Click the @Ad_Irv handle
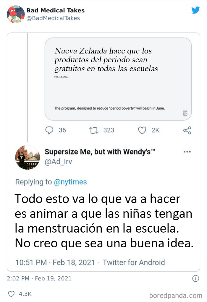This screenshot has width=207, height=302. (x=58, y=162)
